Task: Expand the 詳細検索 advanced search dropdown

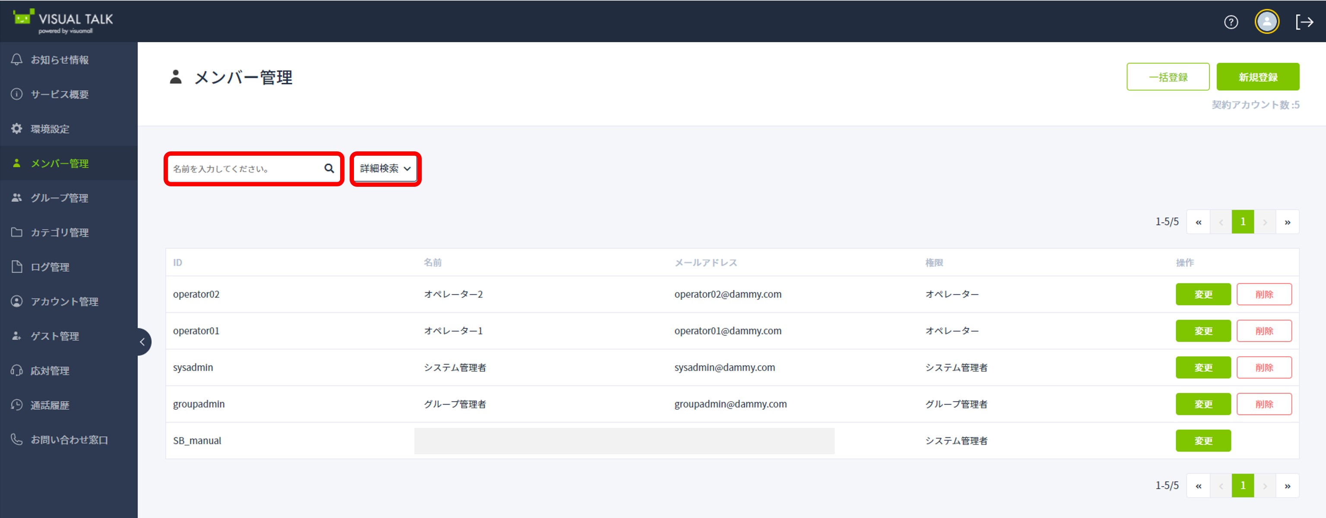Action: 385,169
